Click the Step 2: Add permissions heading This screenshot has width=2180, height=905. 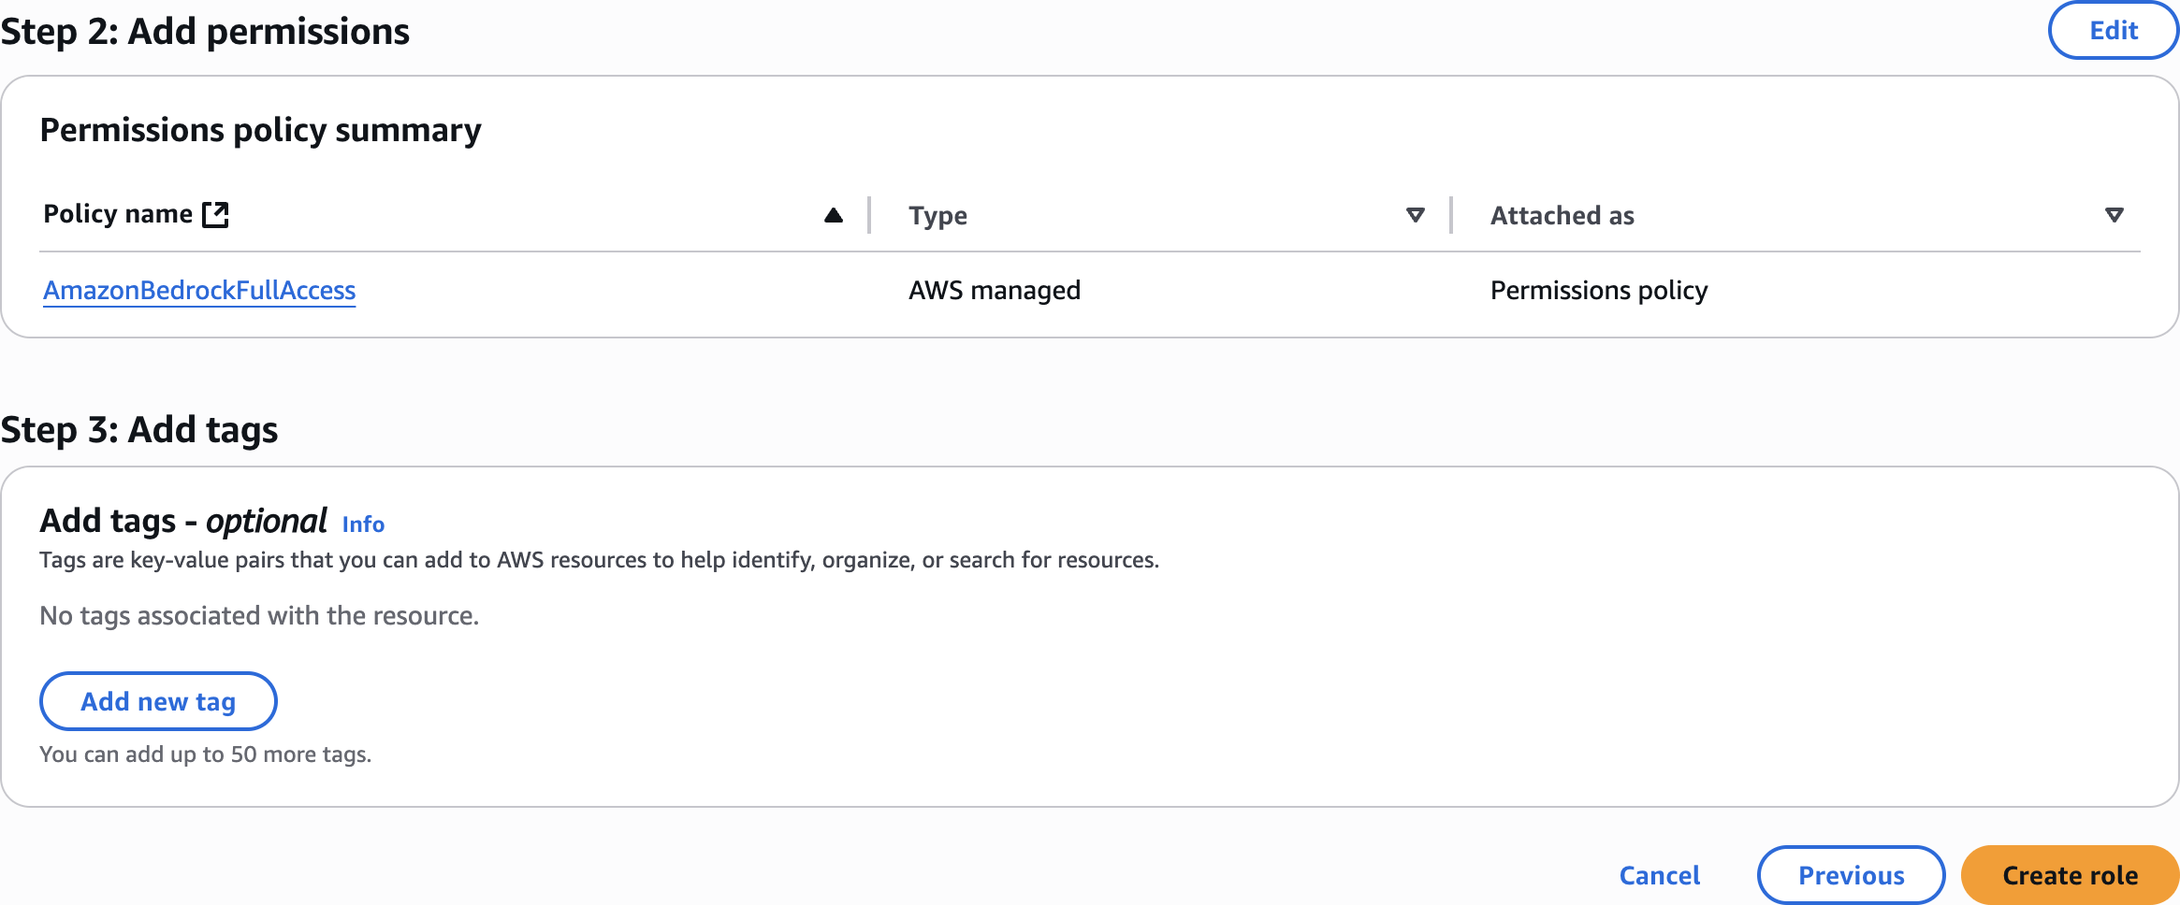point(205,32)
